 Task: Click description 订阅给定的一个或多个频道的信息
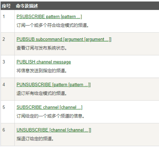point(50,116)
